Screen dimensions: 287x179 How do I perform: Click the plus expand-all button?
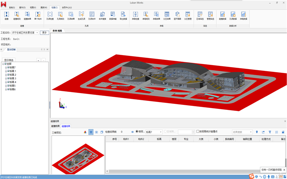38,60
